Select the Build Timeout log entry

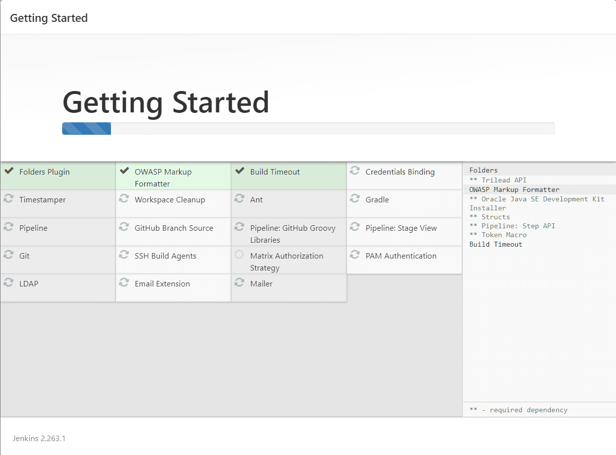tap(496, 244)
